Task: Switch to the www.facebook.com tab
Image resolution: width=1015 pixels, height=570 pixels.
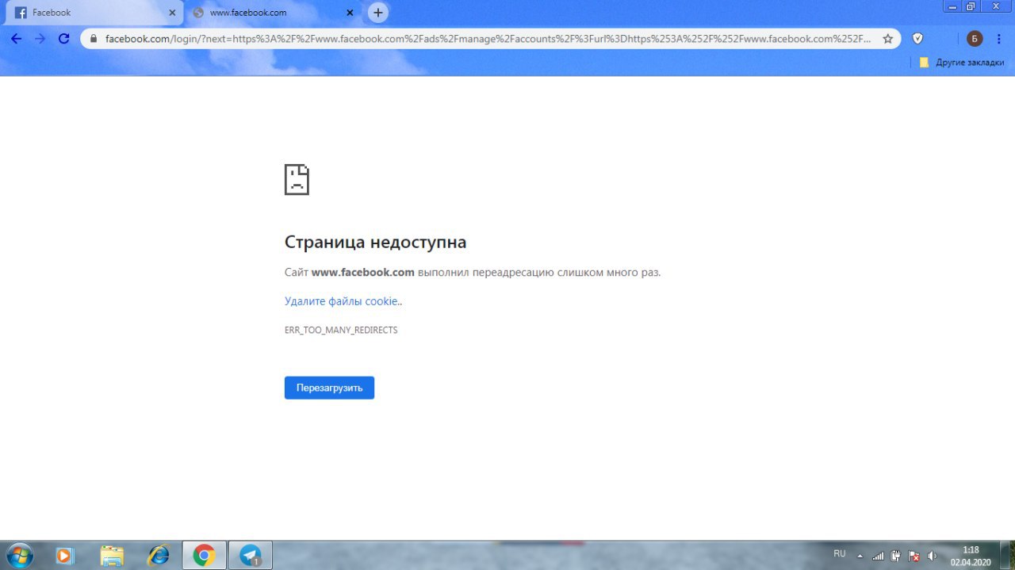Action: click(x=273, y=13)
